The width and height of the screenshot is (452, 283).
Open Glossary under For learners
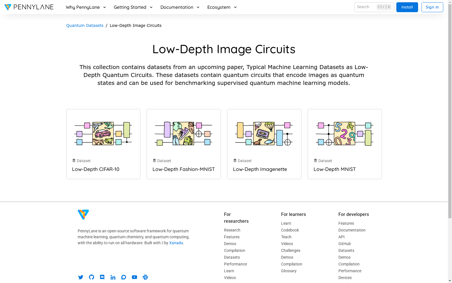[x=289, y=271]
